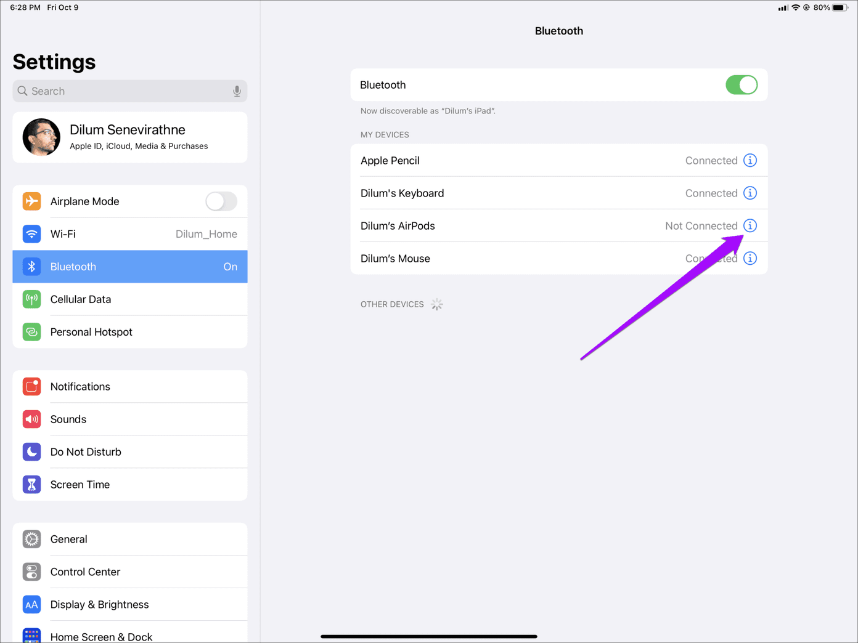The image size is (858, 643).
Task: Tap the Dilum's Keyboard device row
Action: pyautogui.click(x=559, y=193)
